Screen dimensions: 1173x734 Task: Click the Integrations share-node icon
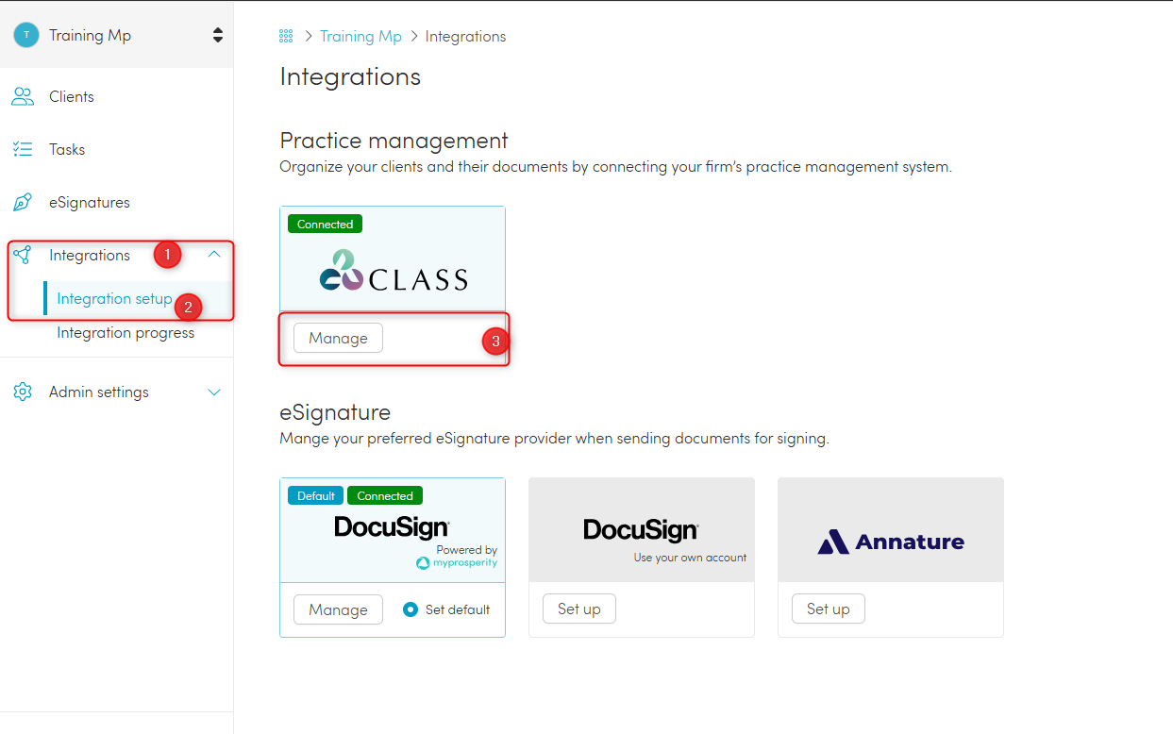pos(23,255)
